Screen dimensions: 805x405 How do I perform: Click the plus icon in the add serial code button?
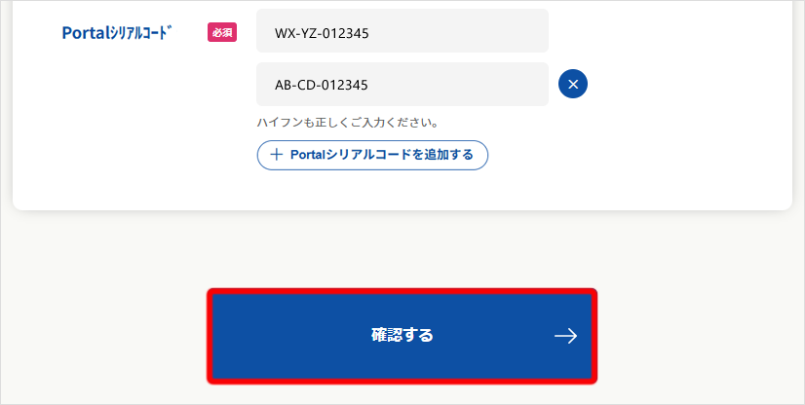pos(276,155)
